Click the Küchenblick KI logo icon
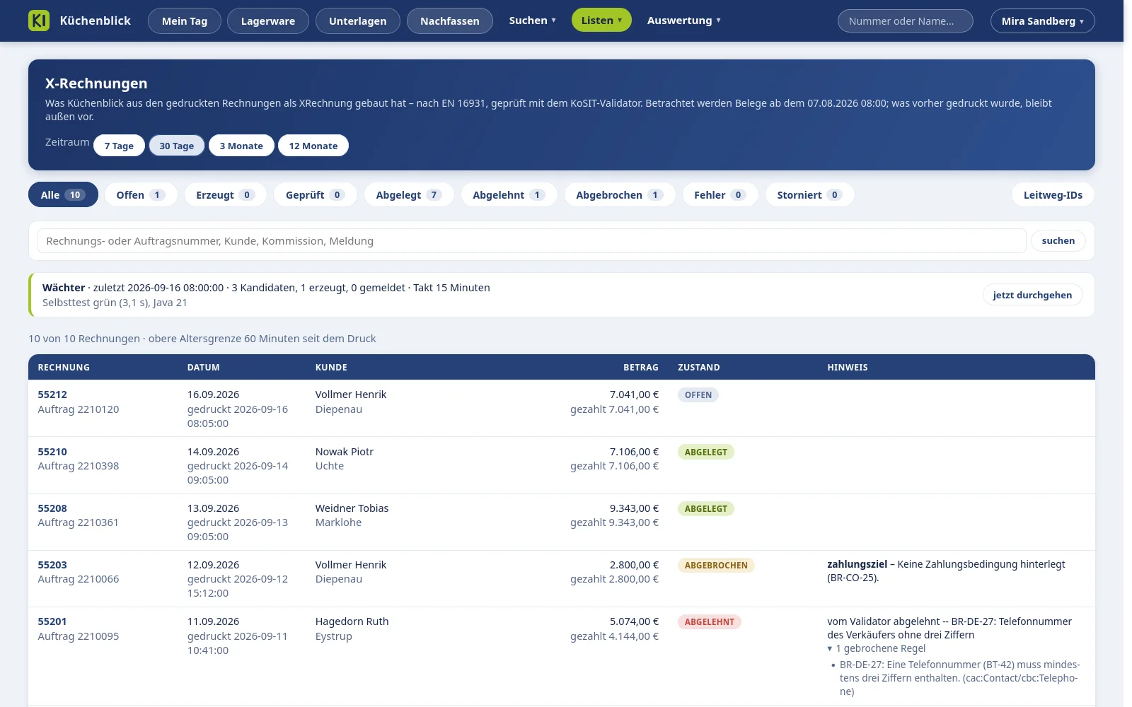The width and height of the screenshot is (1132, 707). click(x=39, y=21)
